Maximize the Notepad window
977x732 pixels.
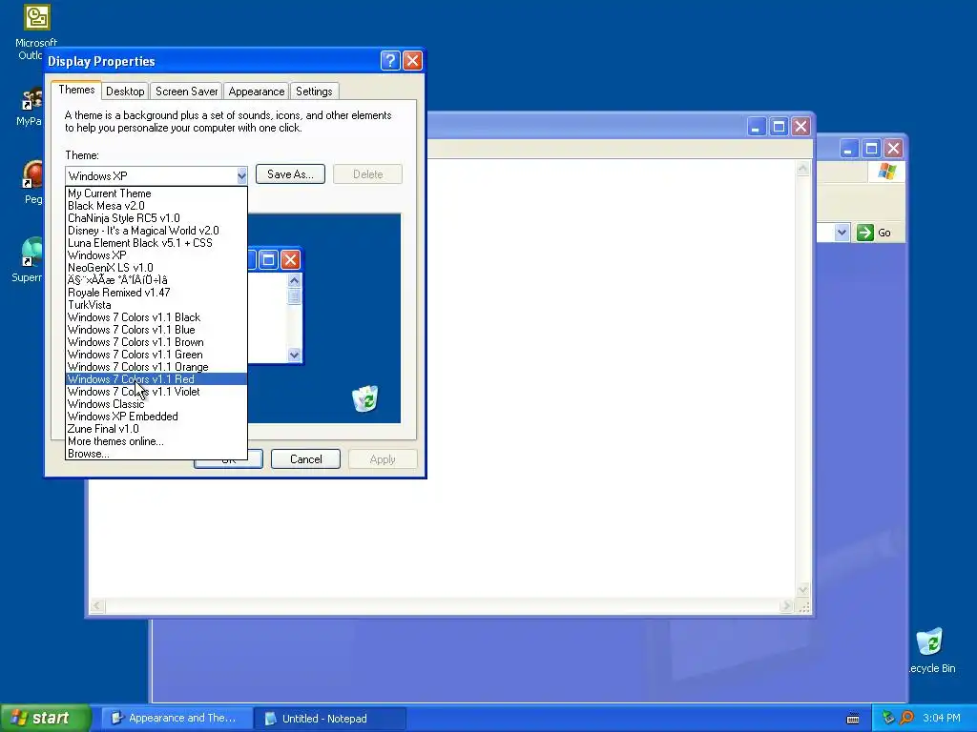779,127
